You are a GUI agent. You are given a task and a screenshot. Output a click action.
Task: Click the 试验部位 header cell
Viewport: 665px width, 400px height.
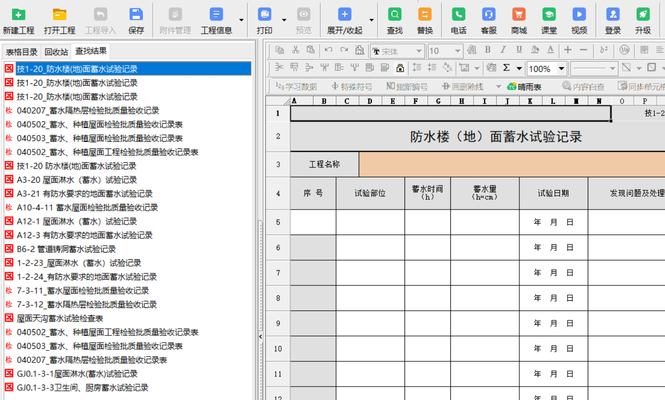(x=370, y=193)
